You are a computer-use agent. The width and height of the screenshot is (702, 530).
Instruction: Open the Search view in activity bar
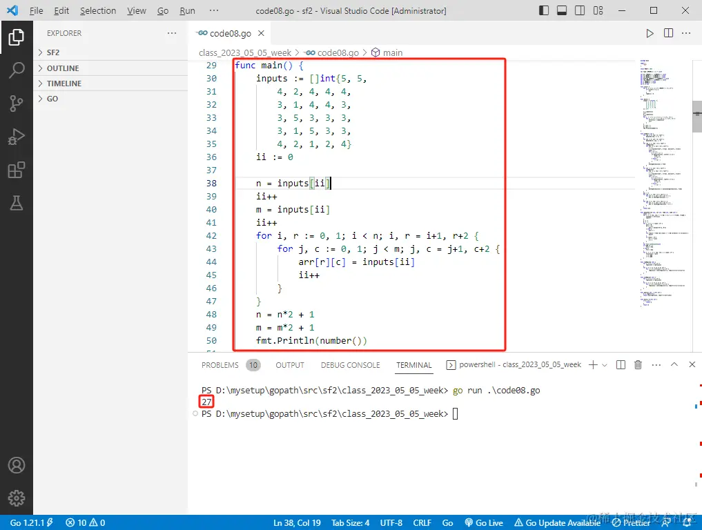(x=16, y=70)
